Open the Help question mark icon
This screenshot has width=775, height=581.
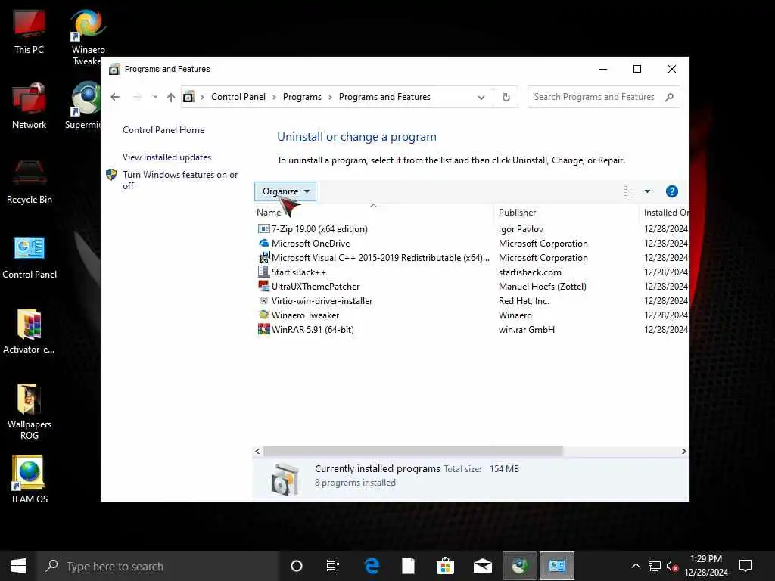point(671,191)
